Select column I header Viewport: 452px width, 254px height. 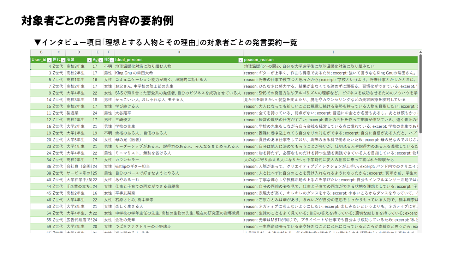point(333,52)
